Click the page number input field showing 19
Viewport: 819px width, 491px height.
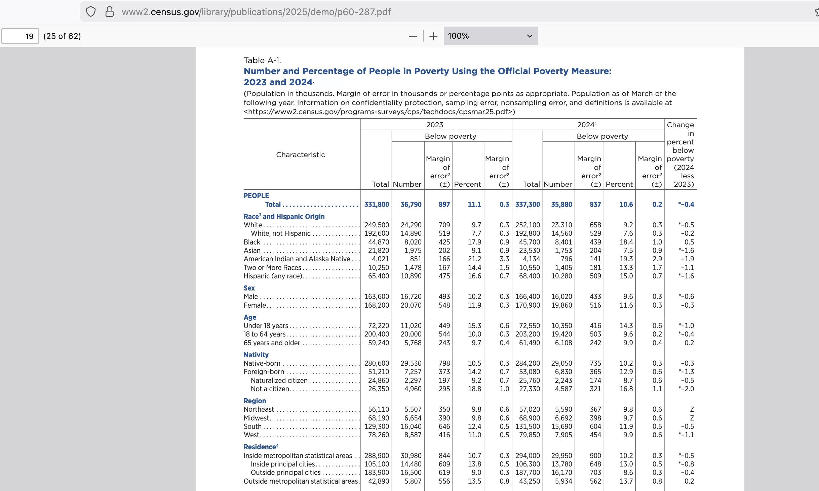20,36
